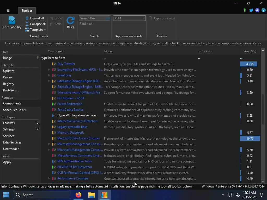Open the Twitter link icon

(251, 10)
